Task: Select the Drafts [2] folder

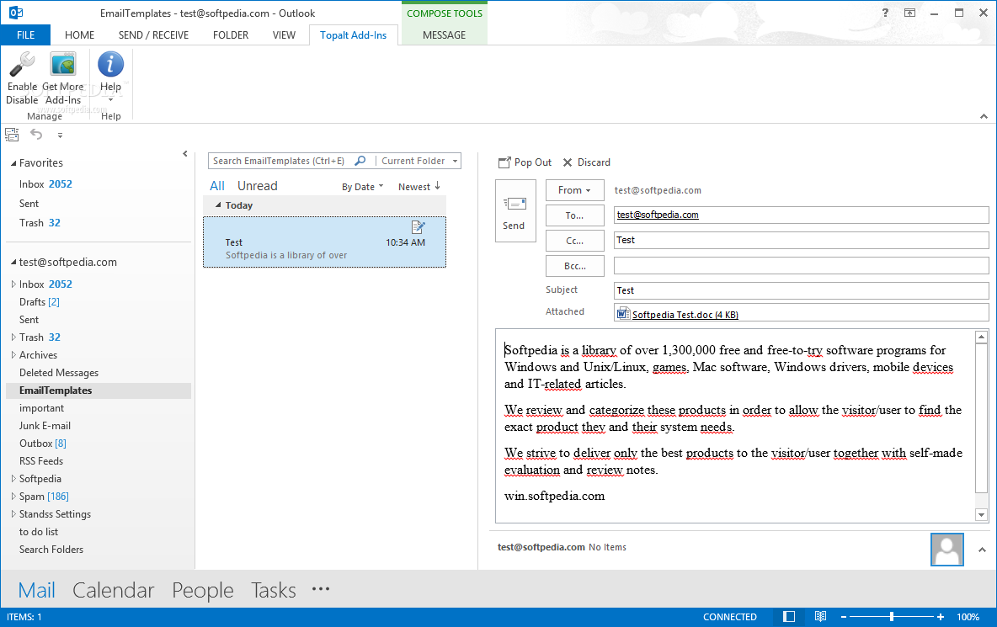Action: tap(40, 302)
